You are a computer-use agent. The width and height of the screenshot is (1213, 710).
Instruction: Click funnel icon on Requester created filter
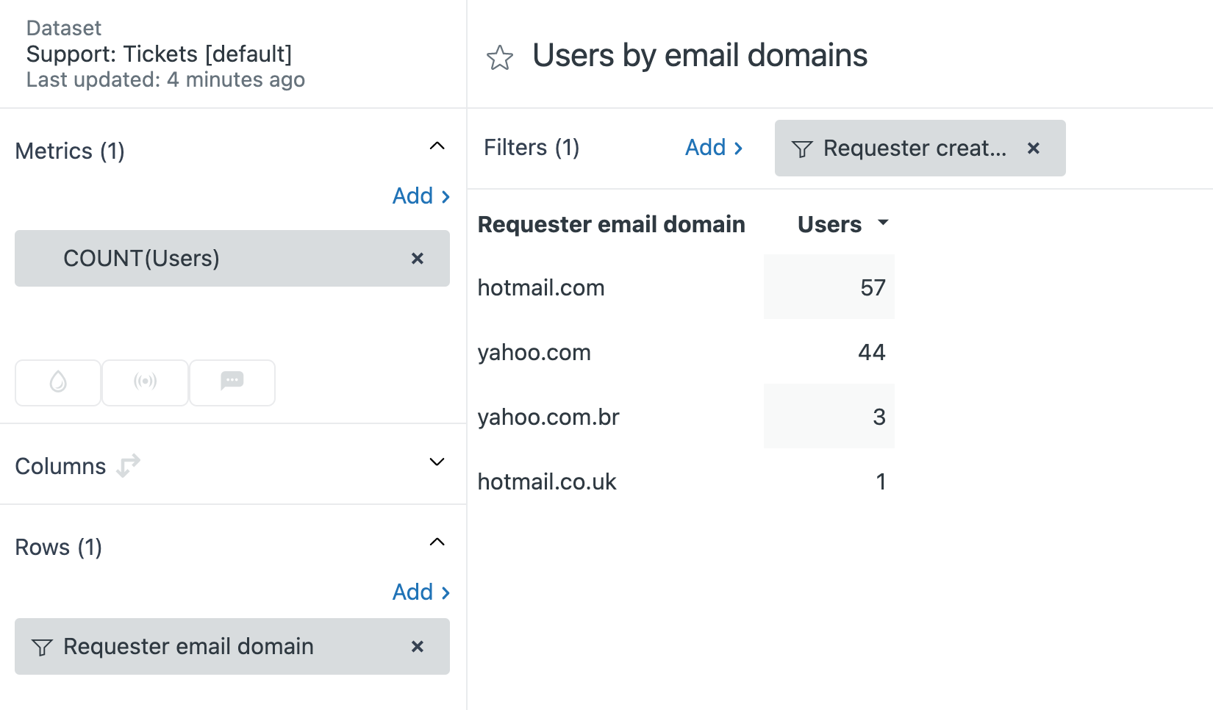pos(802,148)
